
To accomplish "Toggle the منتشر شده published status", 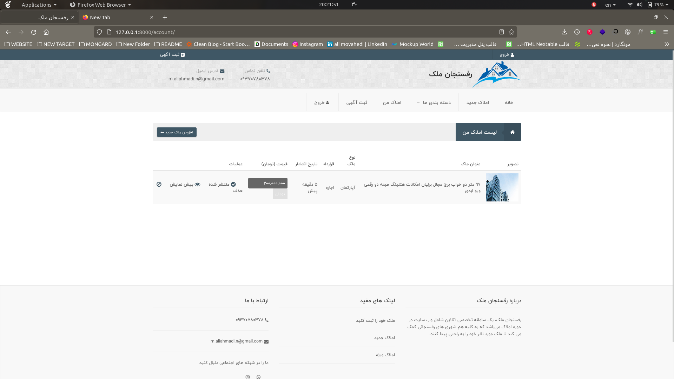I will pos(222,184).
